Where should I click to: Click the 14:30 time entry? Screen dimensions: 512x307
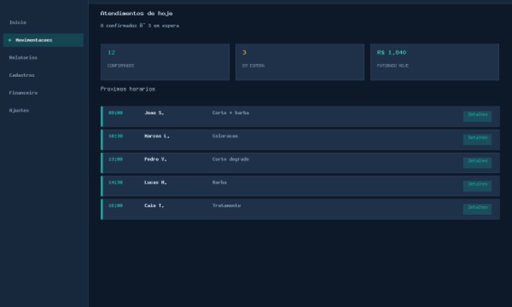[116, 182]
